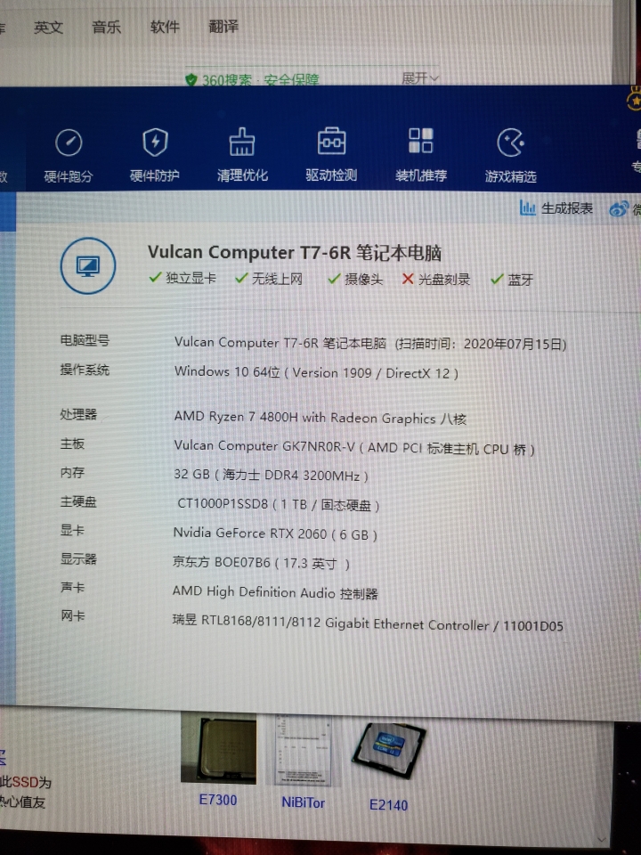Click the 生成报表 report chart icon
The height and width of the screenshot is (855, 641).
pos(527,208)
